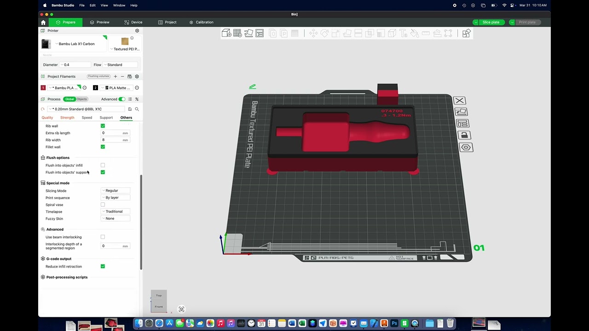Image resolution: width=589 pixels, height=331 pixels.
Task: Open printer settings gear icon
Action: pyautogui.click(x=137, y=31)
